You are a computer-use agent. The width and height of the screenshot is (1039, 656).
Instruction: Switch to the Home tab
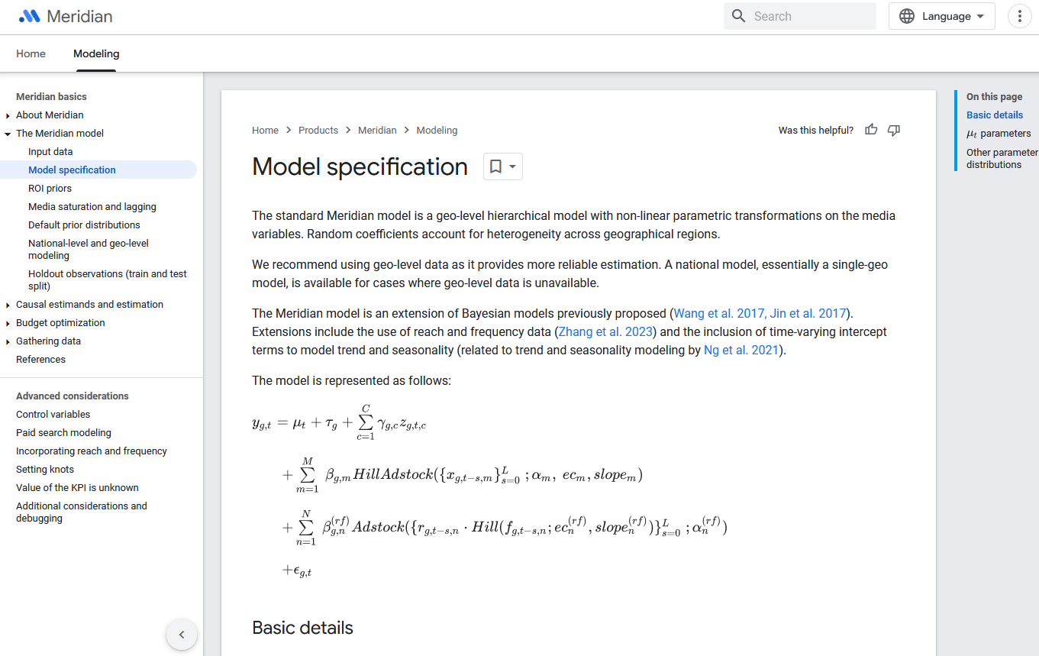tap(31, 53)
